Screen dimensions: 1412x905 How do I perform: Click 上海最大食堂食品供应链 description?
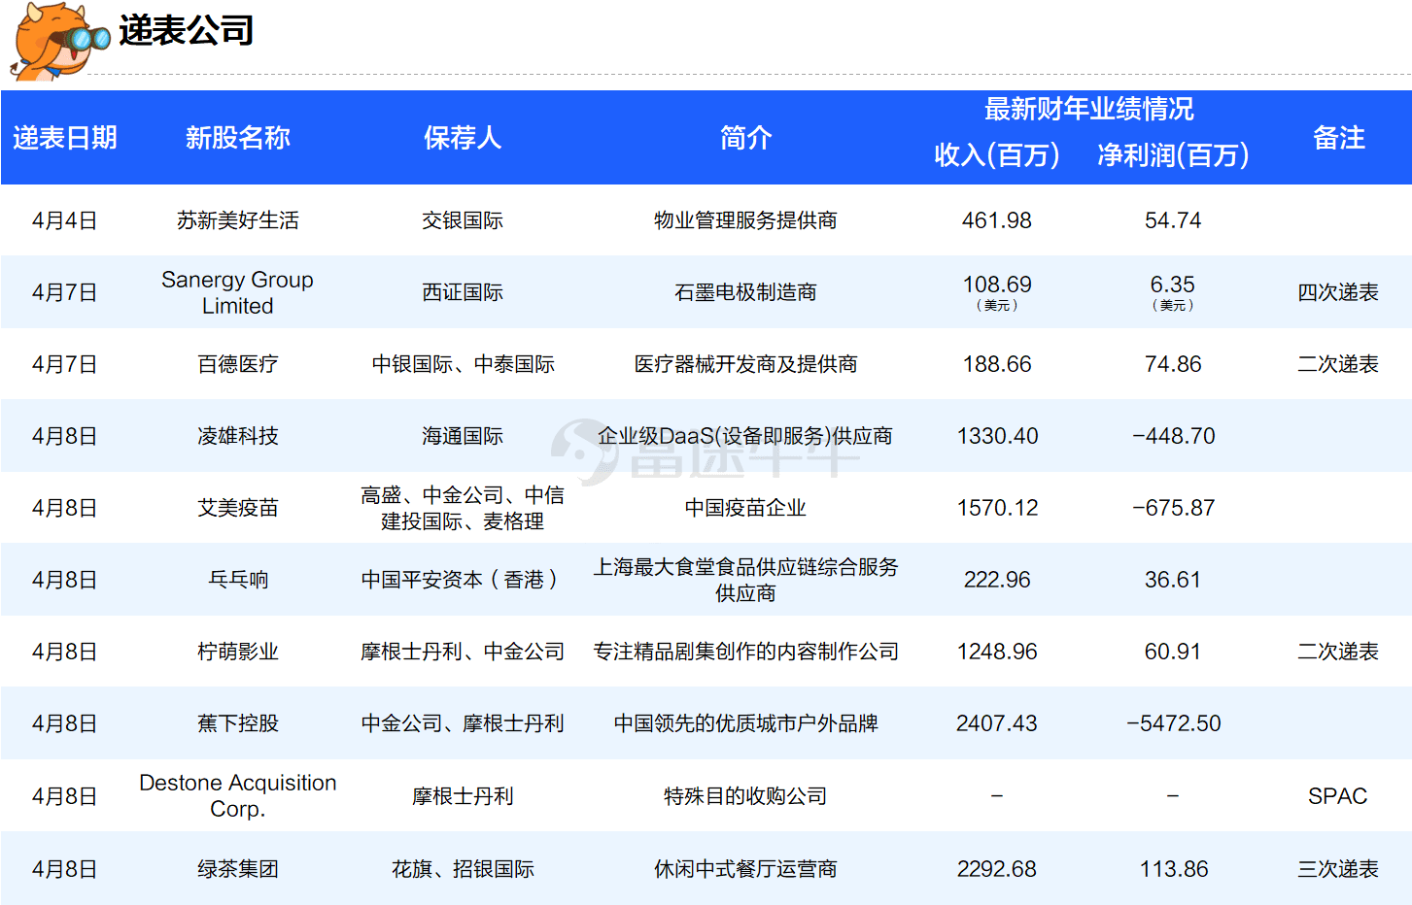(x=745, y=580)
